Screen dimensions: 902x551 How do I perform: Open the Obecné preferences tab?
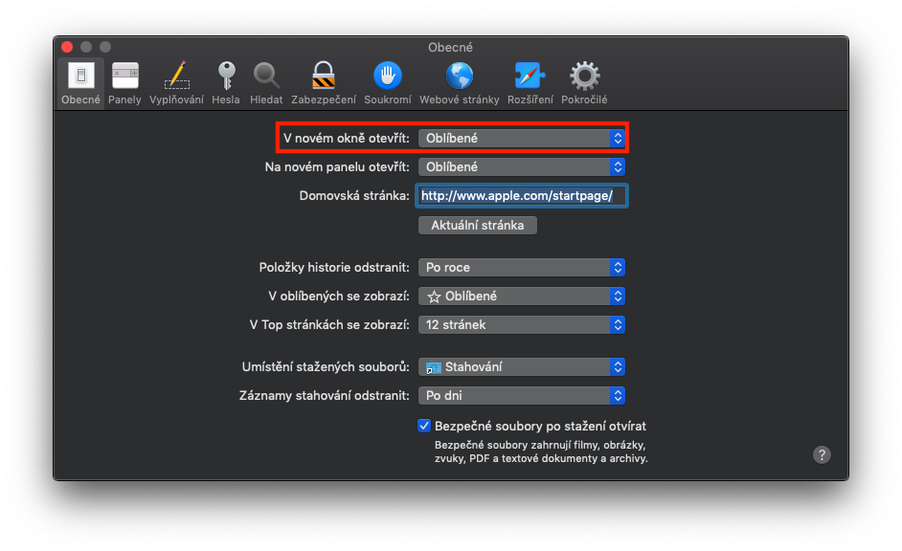80,83
